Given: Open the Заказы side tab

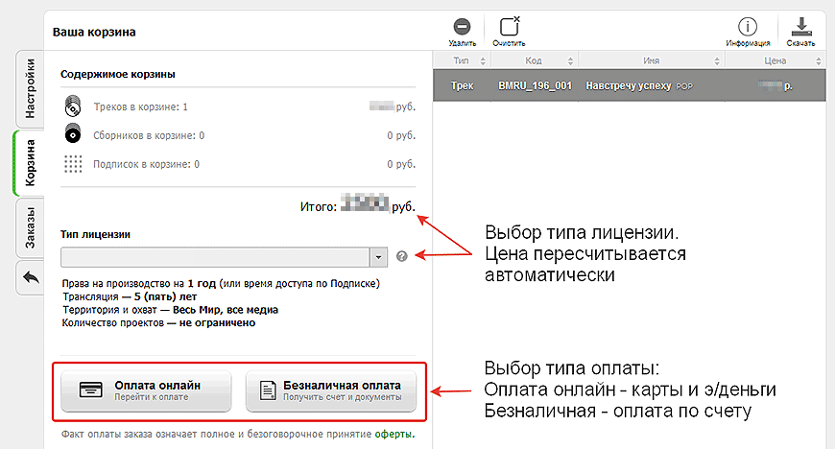Looking at the screenshot, I should pyautogui.click(x=30, y=227).
